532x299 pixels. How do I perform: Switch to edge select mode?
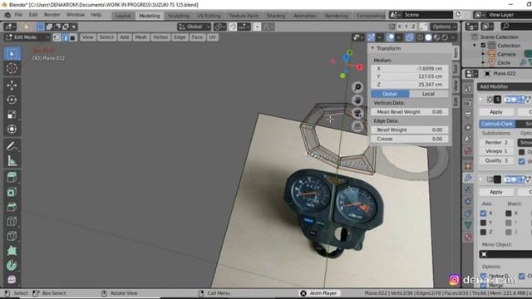[65, 37]
